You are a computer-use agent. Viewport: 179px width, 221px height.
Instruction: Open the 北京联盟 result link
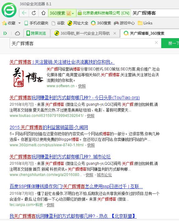pyautogui.click(x=73, y=216)
